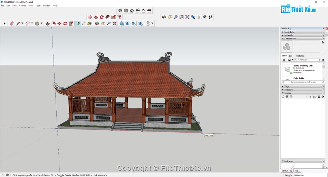Switch to the Tray 1 tab
The width and height of the screenshot is (328, 177).
[x=297, y=171]
